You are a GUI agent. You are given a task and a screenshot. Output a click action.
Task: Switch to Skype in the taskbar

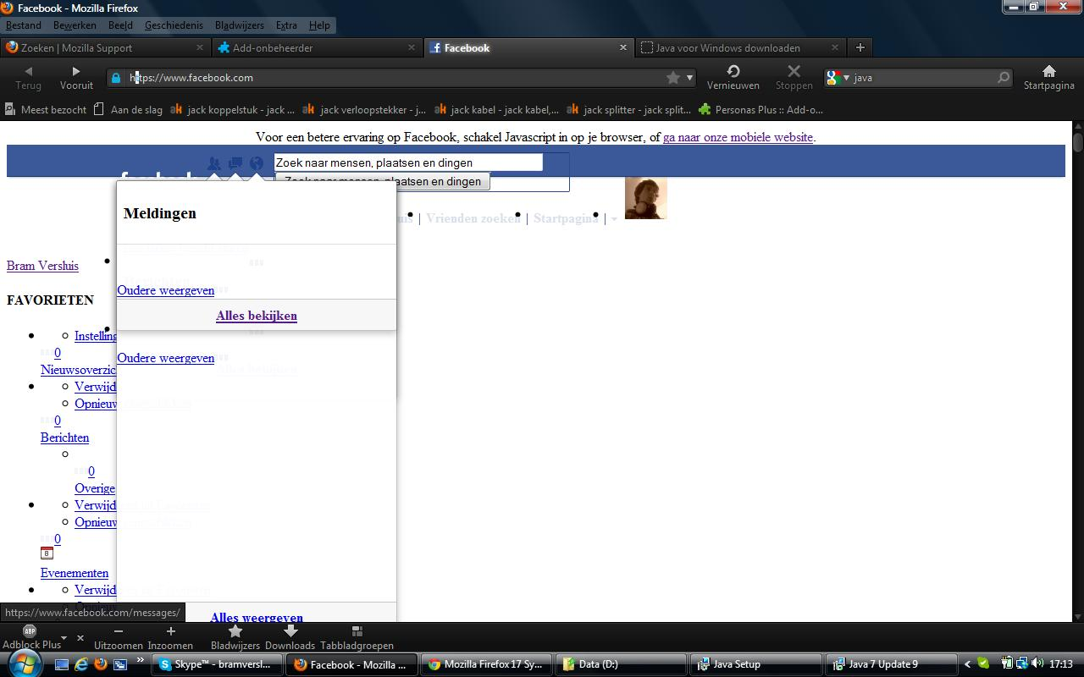tap(217, 664)
